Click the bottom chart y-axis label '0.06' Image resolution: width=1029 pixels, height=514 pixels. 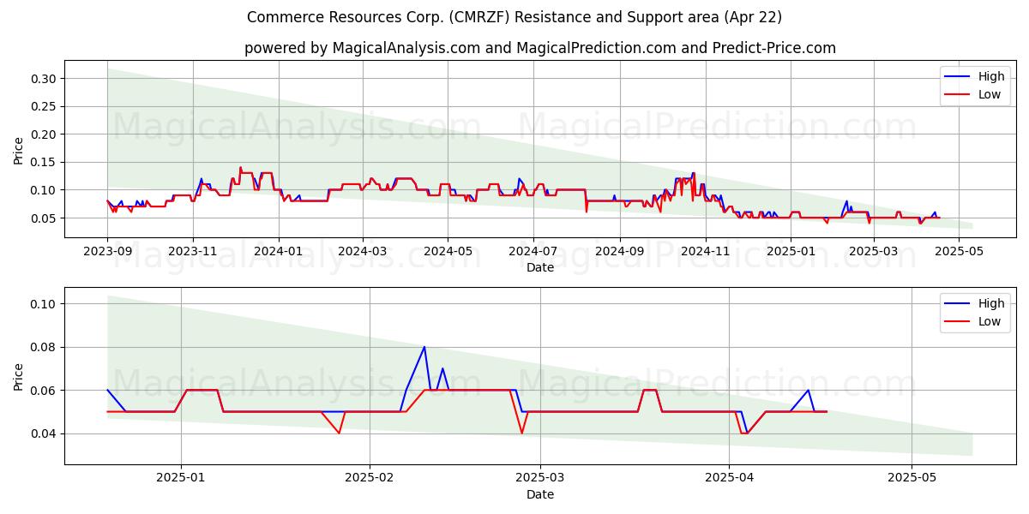tap(42, 391)
